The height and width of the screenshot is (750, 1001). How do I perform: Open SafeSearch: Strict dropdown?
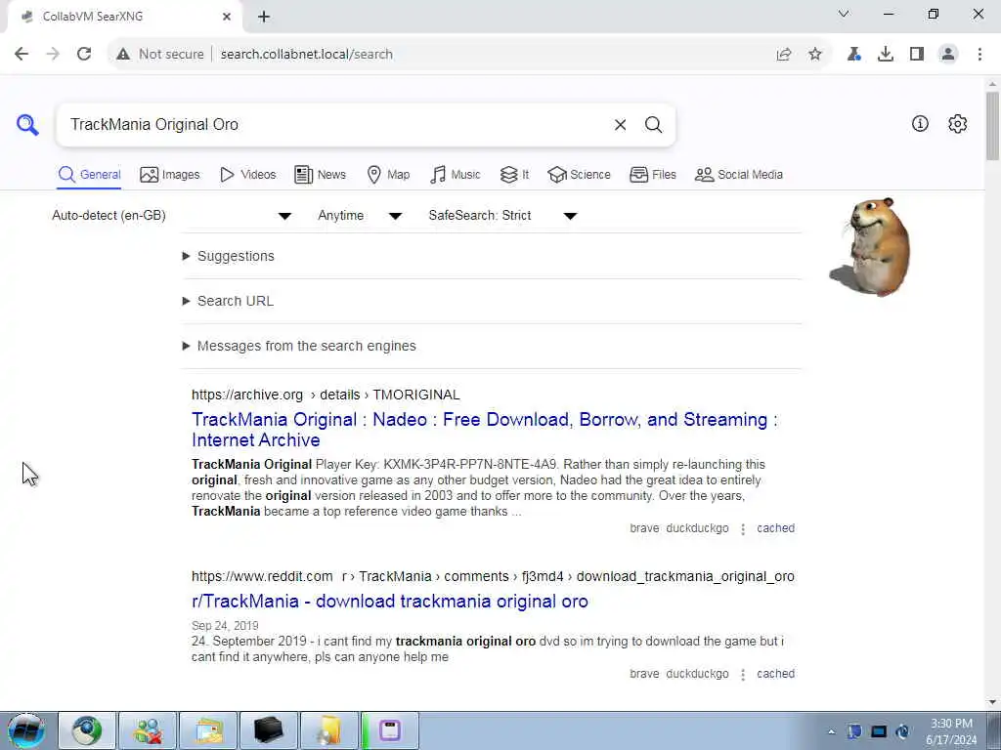tap(502, 216)
